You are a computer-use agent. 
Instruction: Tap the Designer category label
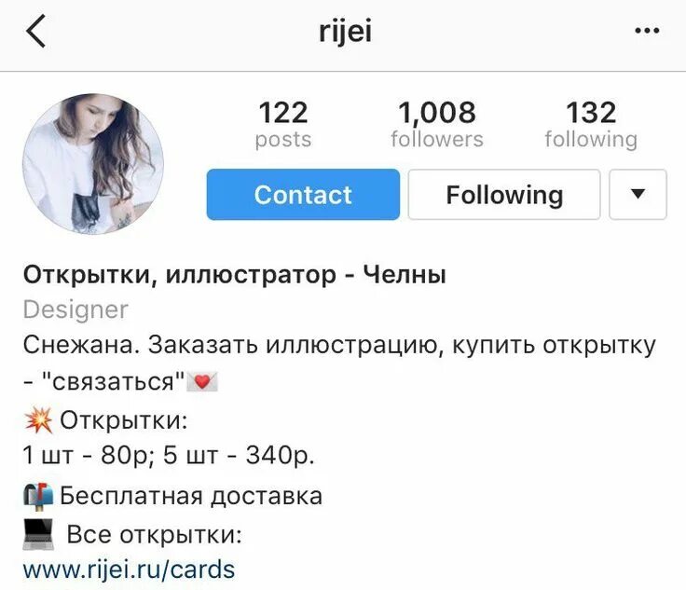(x=75, y=309)
